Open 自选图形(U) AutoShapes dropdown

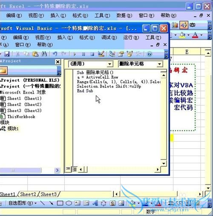click(23, 203)
